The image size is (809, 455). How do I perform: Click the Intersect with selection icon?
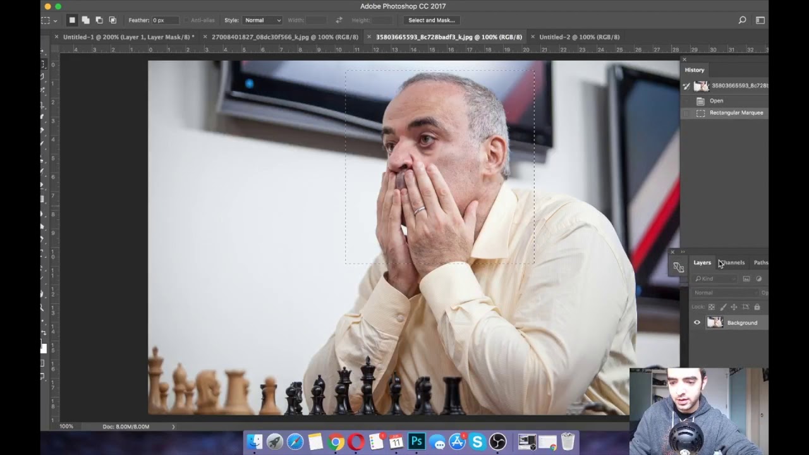(113, 20)
